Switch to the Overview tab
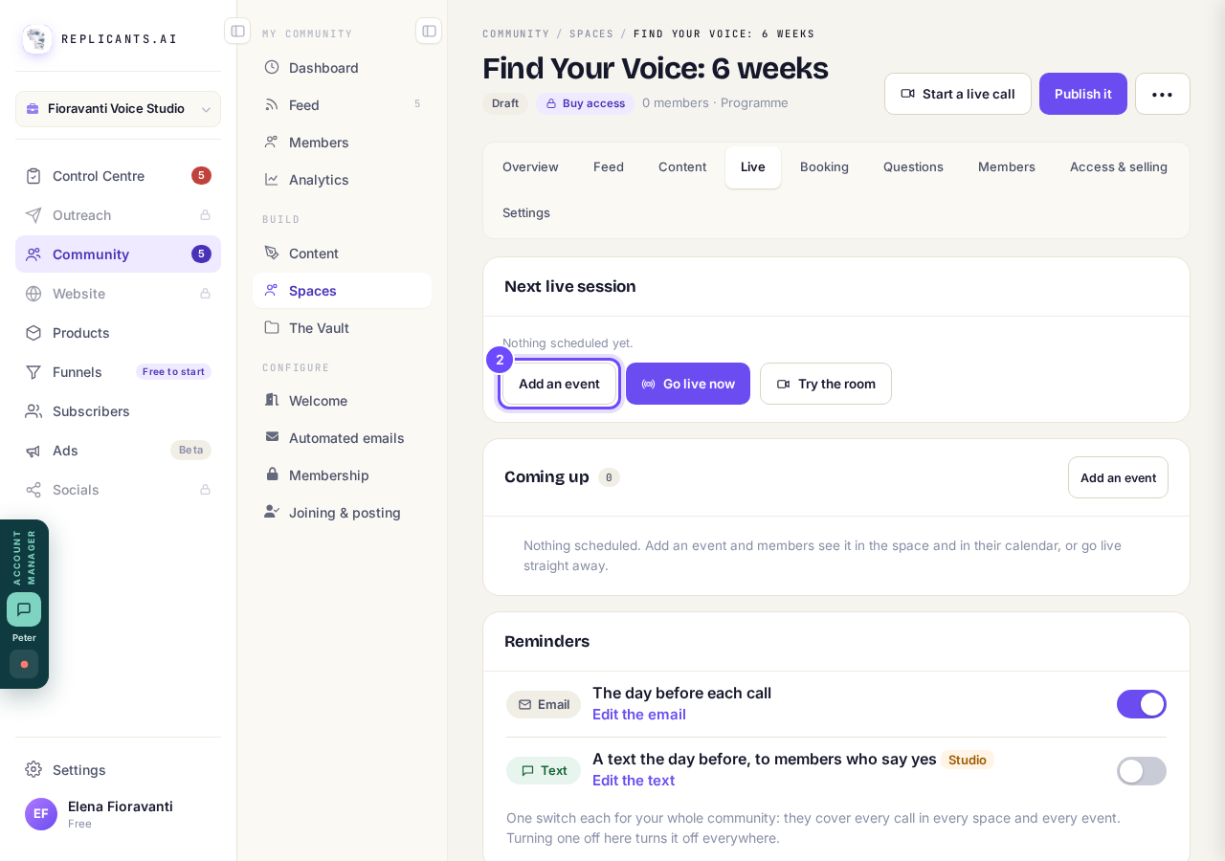 tap(530, 167)
